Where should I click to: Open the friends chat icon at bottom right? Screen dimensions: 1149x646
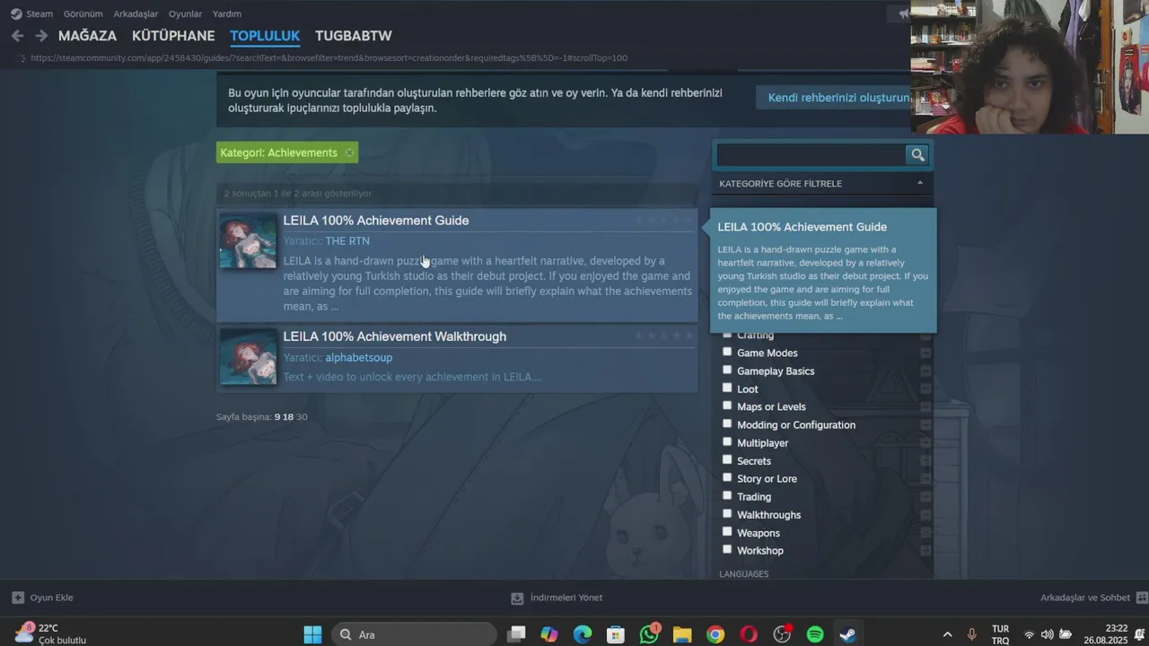pyautogui.click(x=1141, y=598)
